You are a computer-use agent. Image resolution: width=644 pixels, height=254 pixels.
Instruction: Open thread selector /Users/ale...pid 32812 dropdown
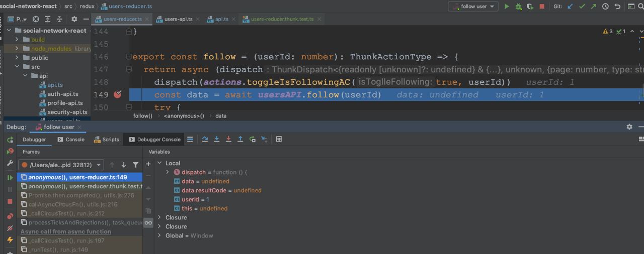click(x=61, y=165)
